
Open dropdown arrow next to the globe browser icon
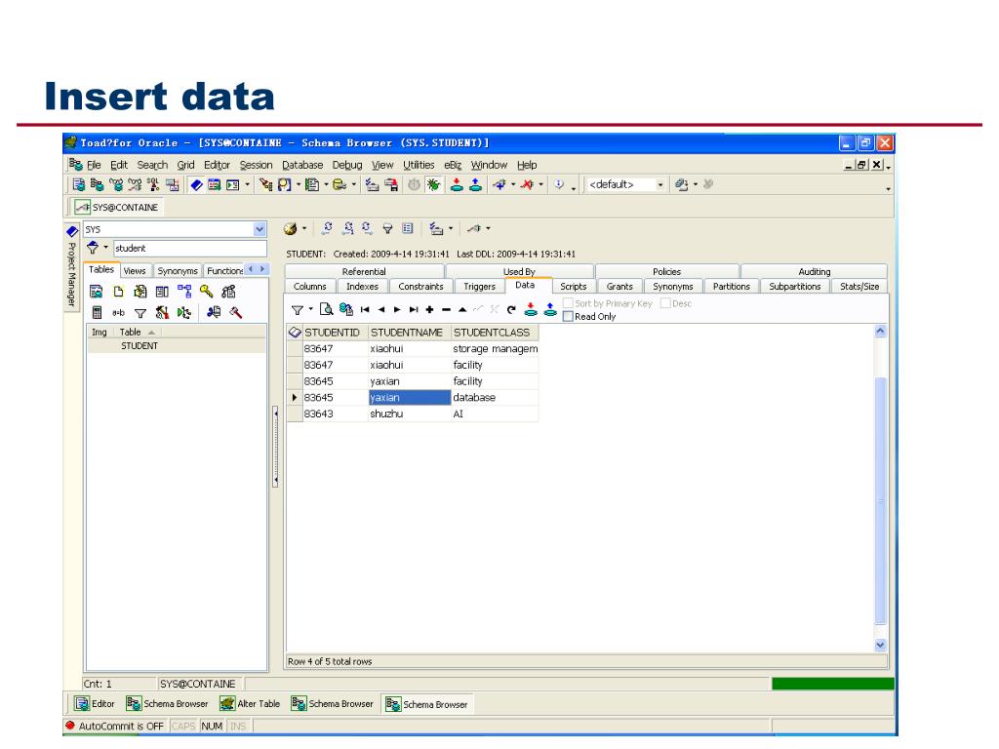[x=304, y=228]
